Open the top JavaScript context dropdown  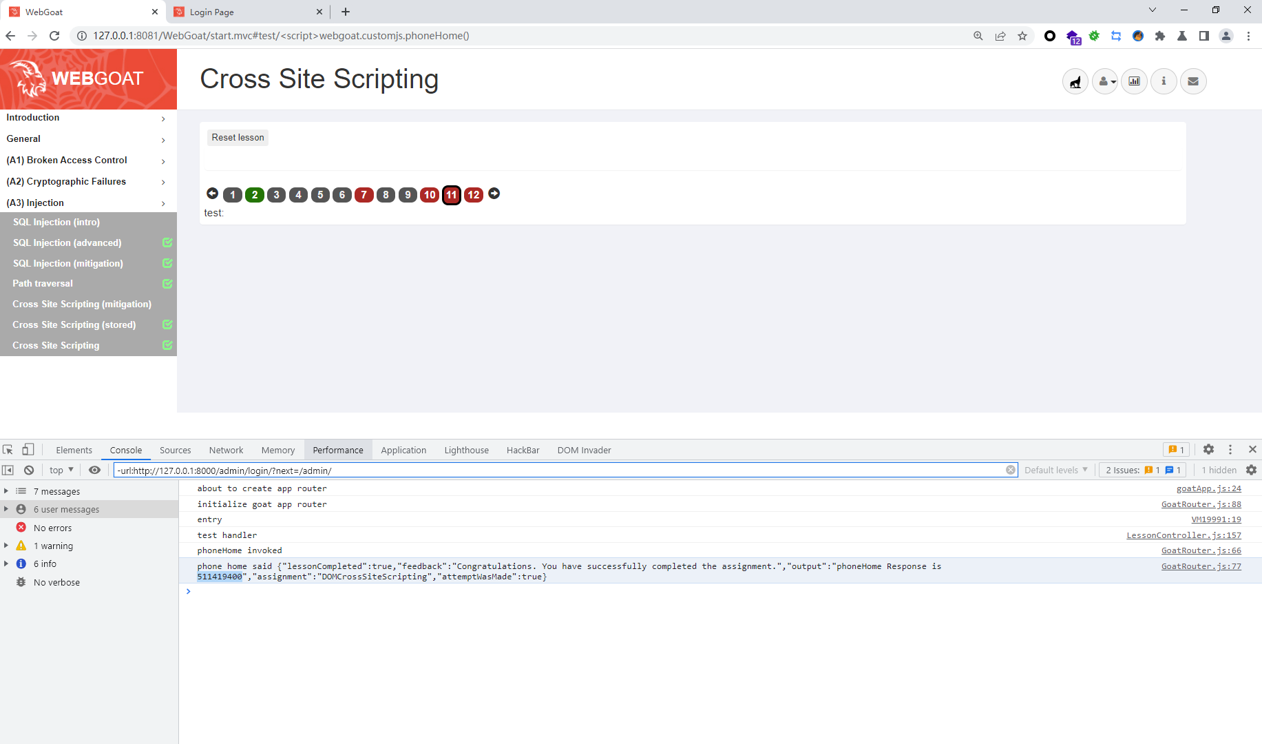pos(61,470)
